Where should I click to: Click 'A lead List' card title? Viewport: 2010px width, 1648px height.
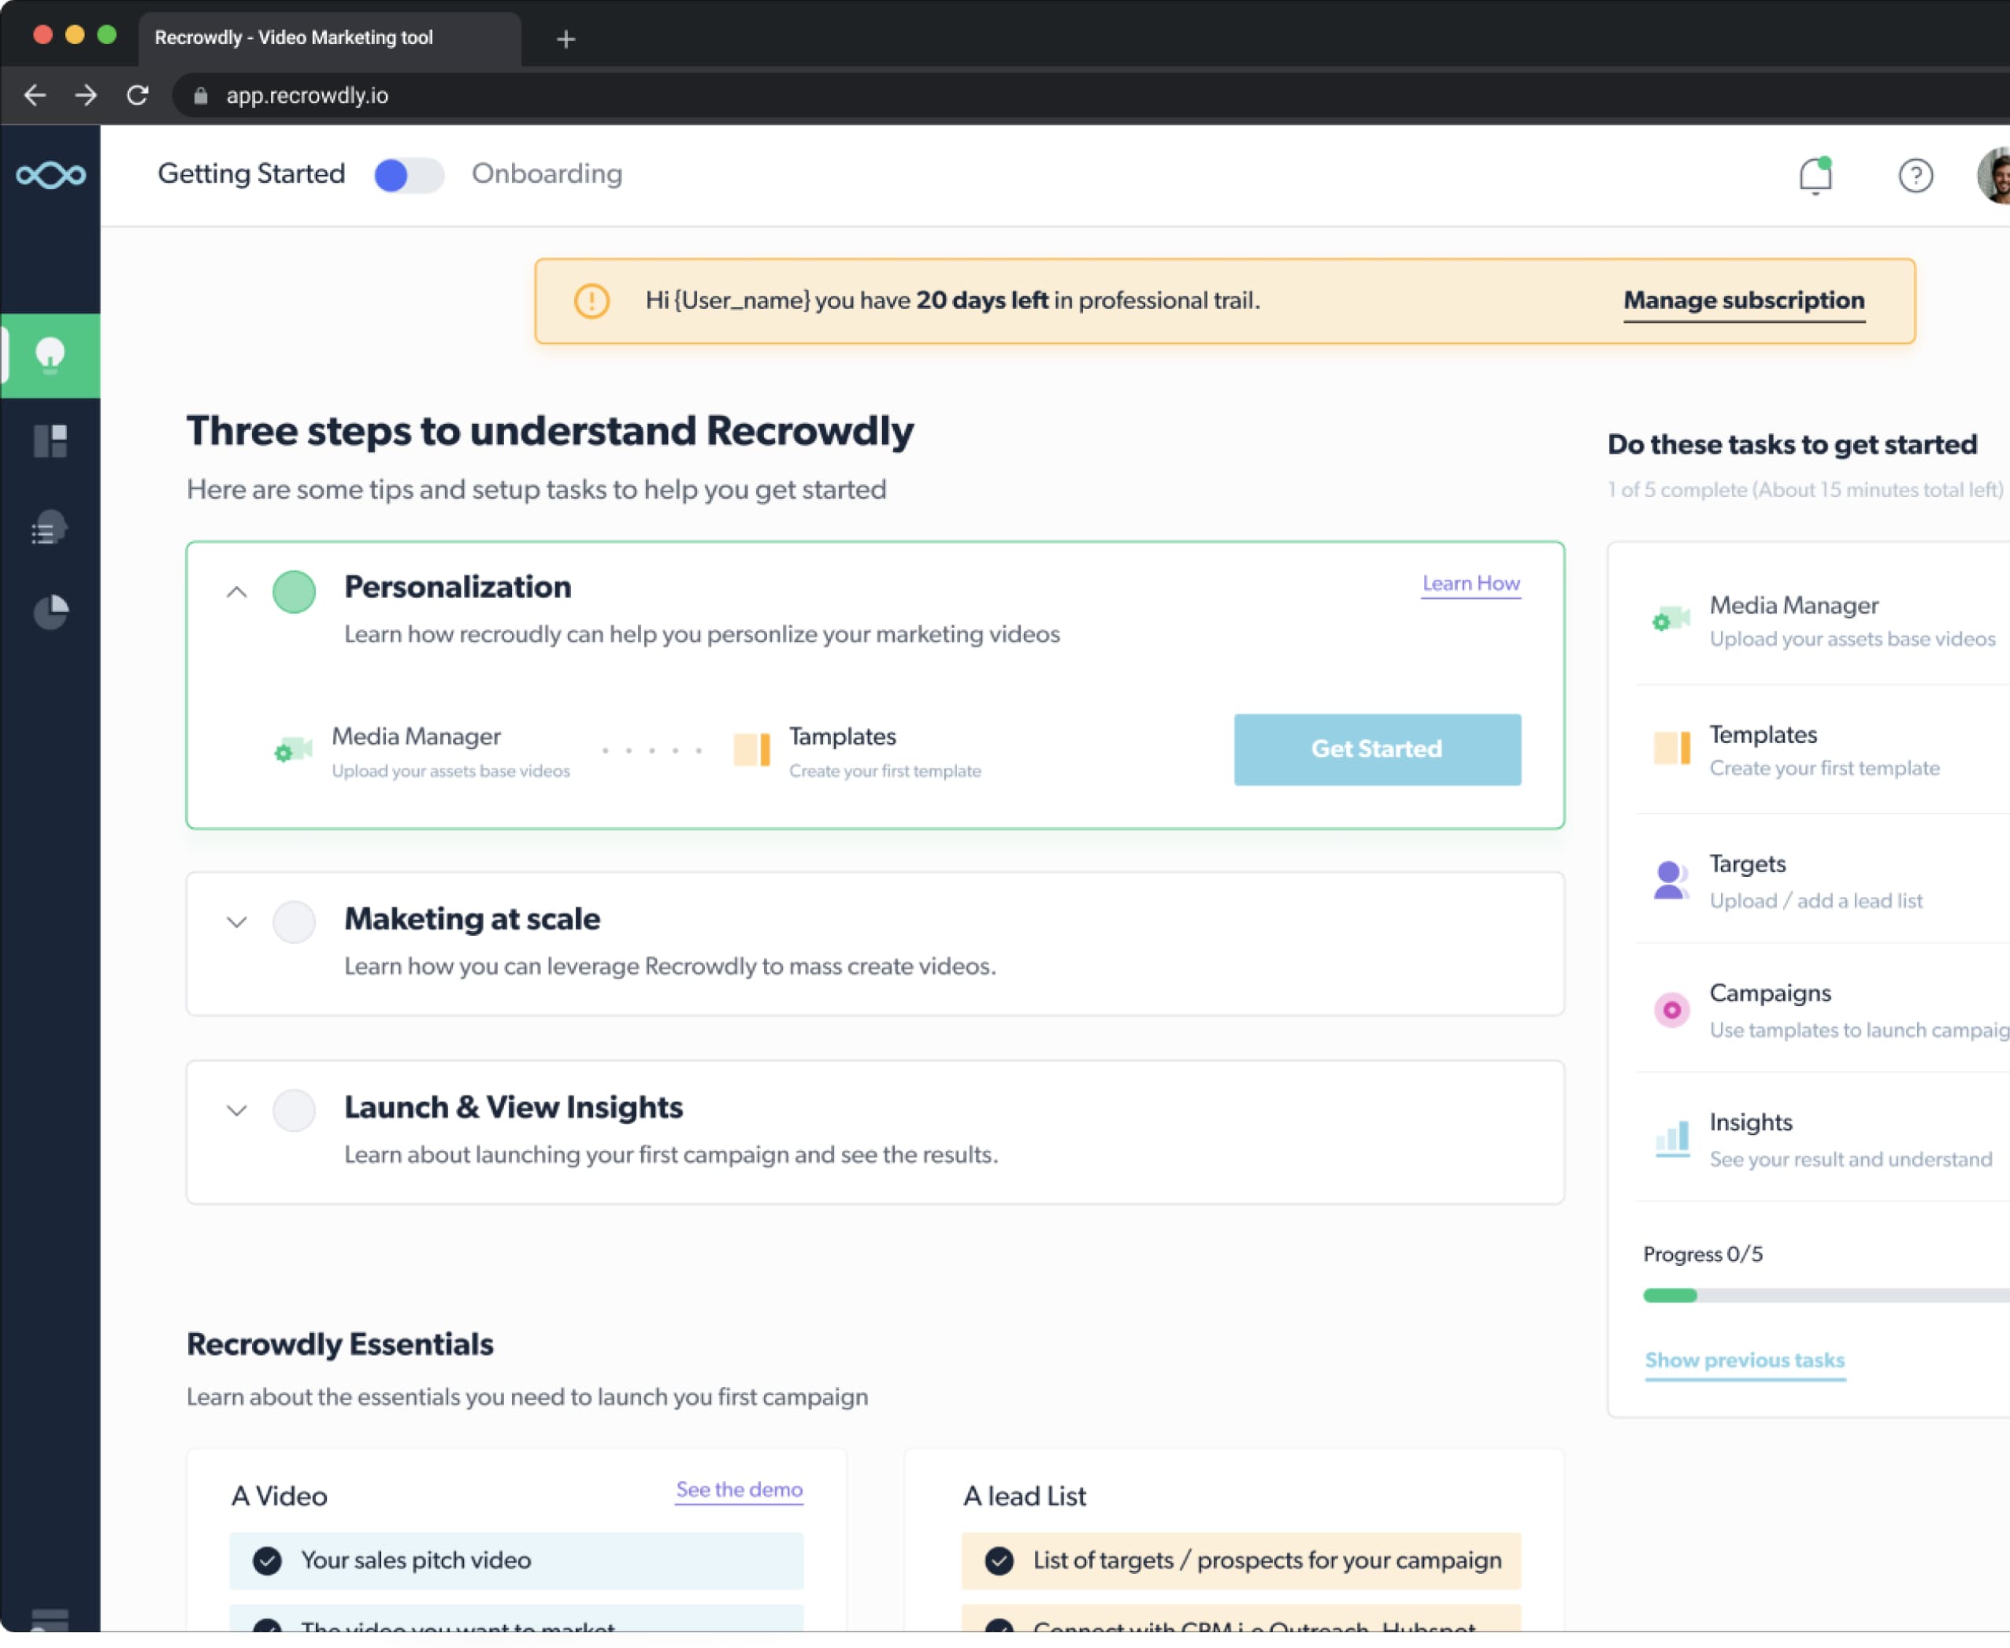(1024, 1495)
